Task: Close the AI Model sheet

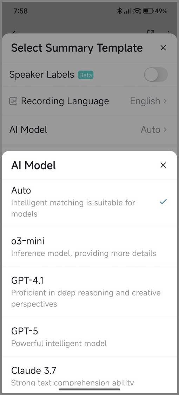Action: [x=163, y=165]
